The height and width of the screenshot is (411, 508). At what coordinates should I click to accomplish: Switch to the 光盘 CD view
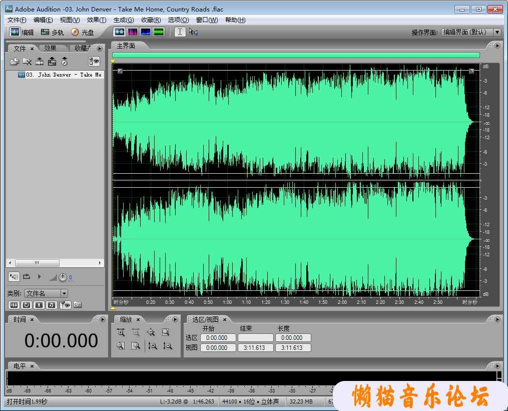point(83,32)
